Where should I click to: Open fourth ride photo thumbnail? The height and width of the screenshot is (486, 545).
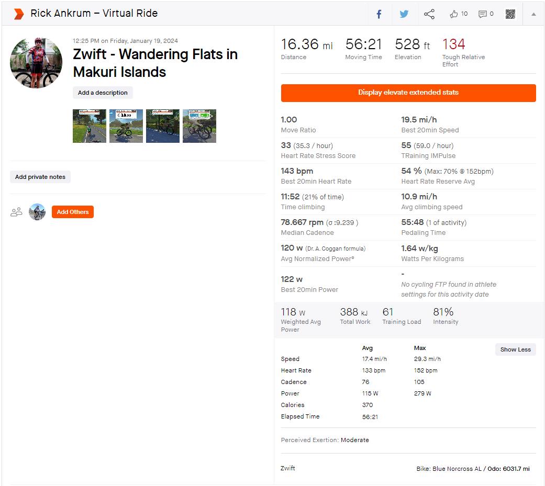click(x=199, y=126)
